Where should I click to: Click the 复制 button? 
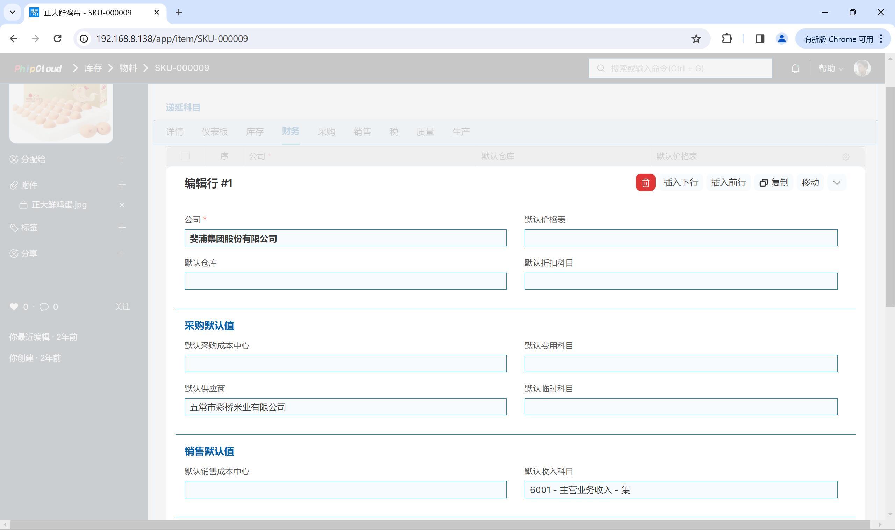(774, 183)
